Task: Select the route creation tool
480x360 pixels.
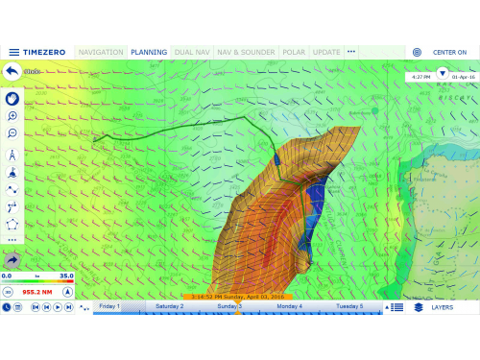Action: [12, 190]
